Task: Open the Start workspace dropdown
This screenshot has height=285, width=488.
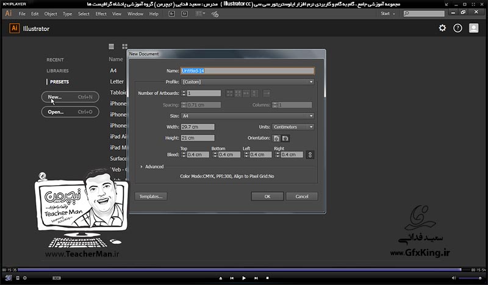Action: point(388,13)
